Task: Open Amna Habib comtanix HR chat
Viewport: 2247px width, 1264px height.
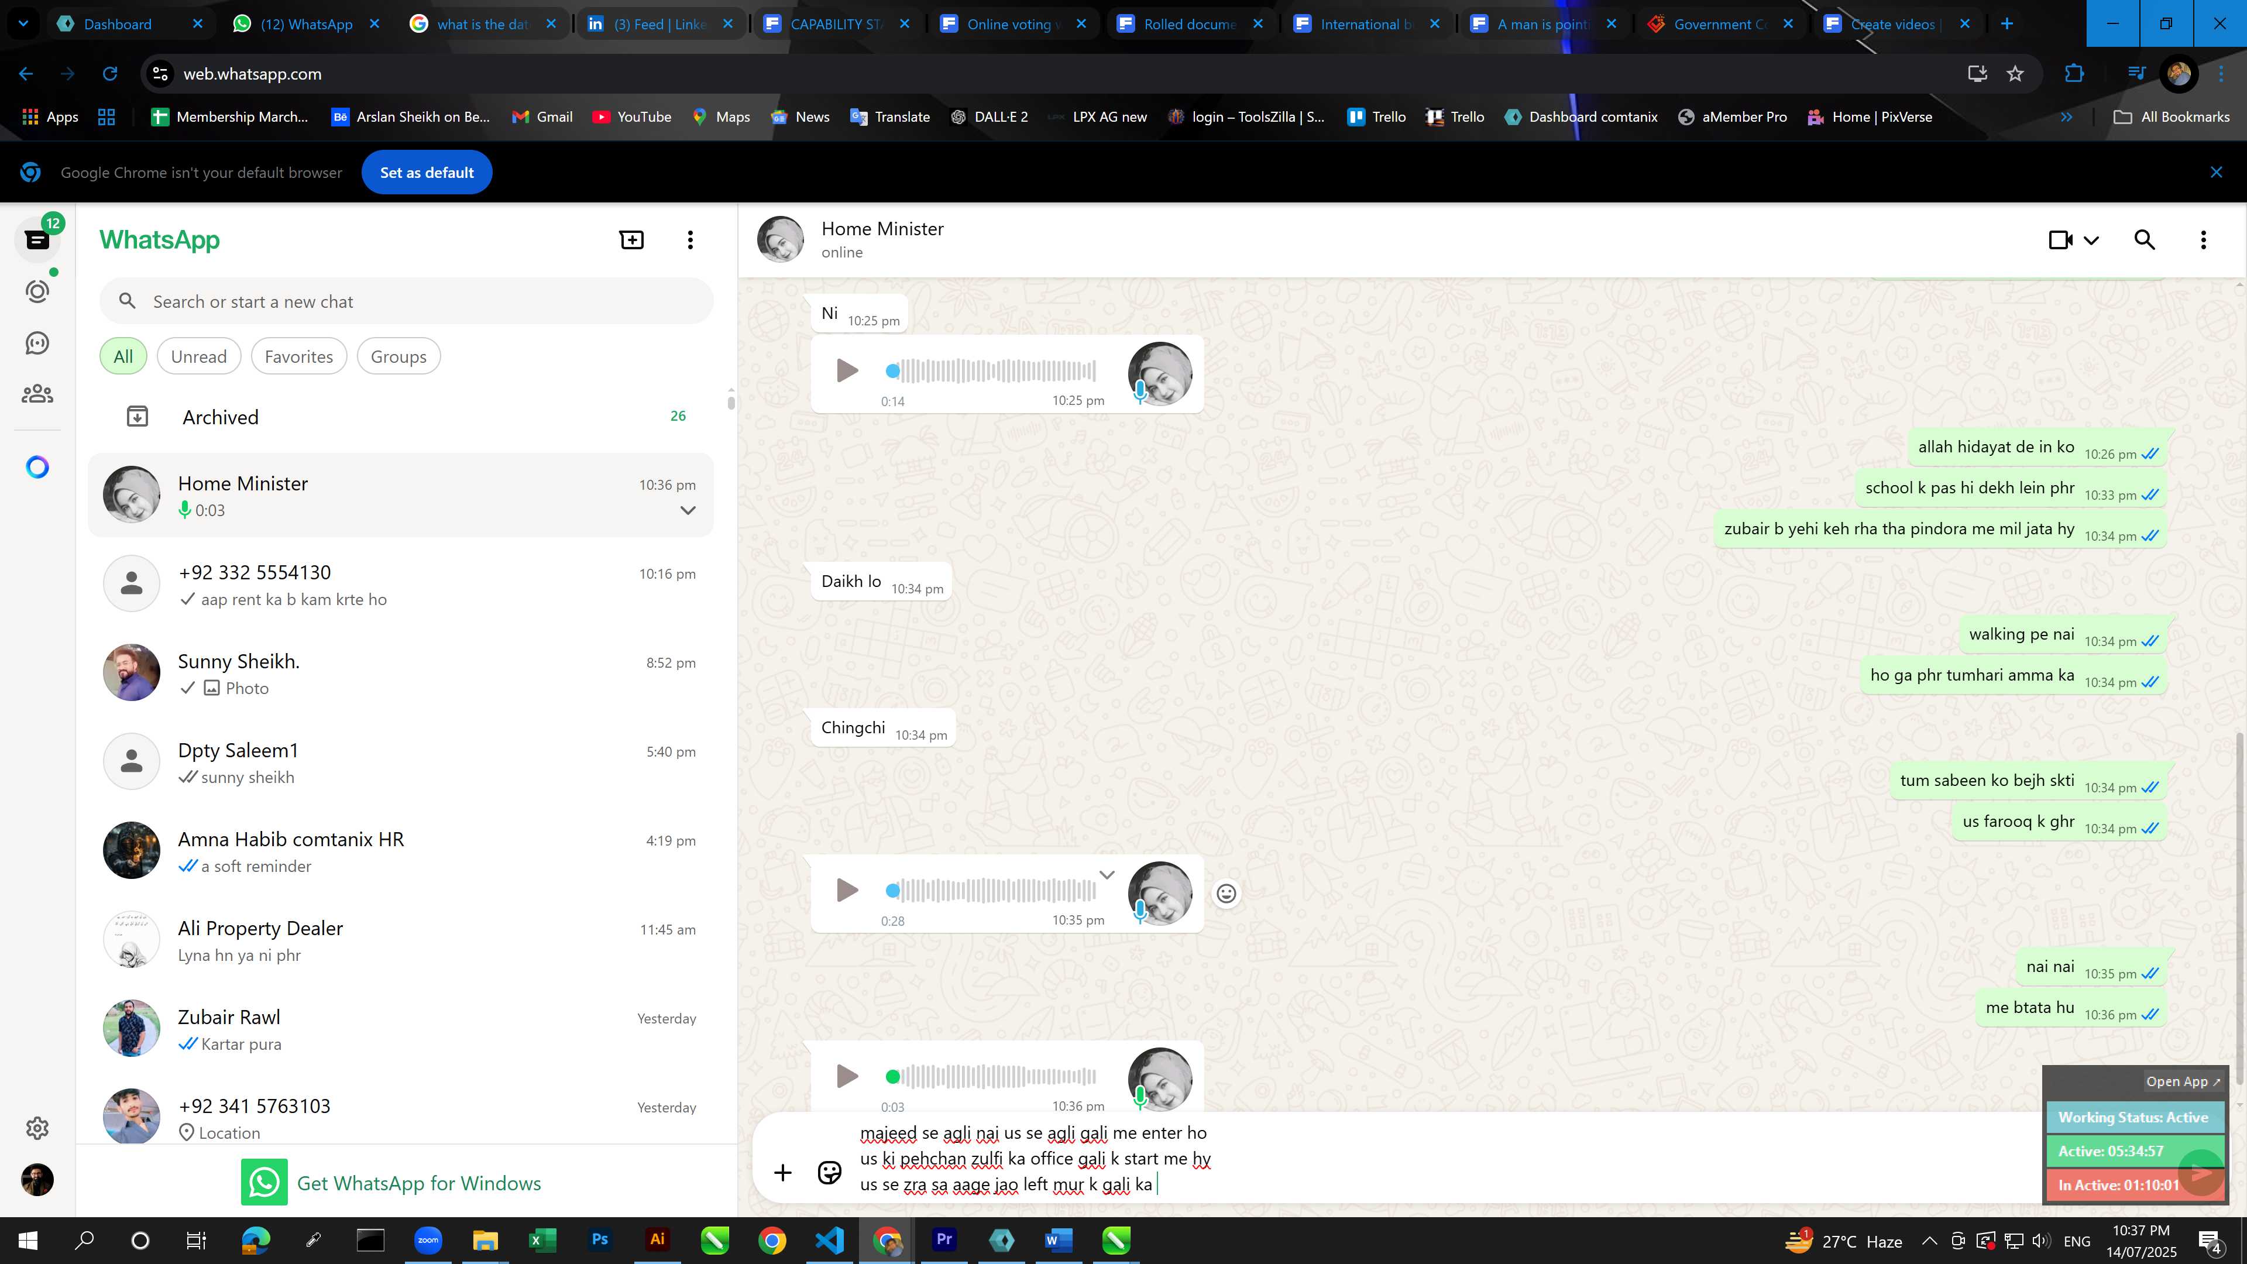Action: click(x=401, y=851)
